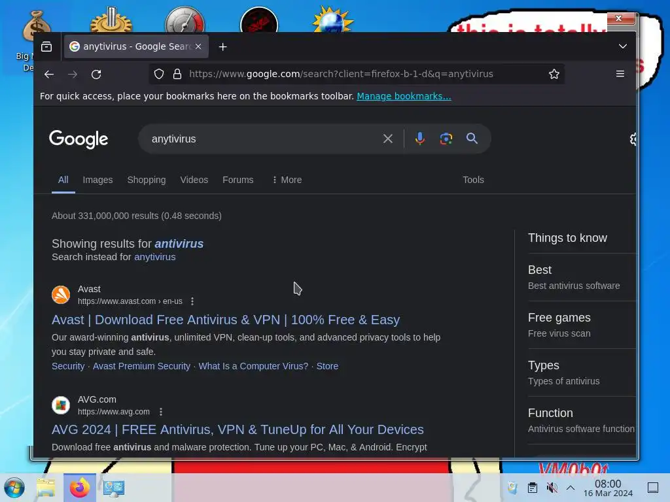Click the site security padlock icon
Image resolution: width=670 pixels, height=502 pixels.
coord(177,74)
